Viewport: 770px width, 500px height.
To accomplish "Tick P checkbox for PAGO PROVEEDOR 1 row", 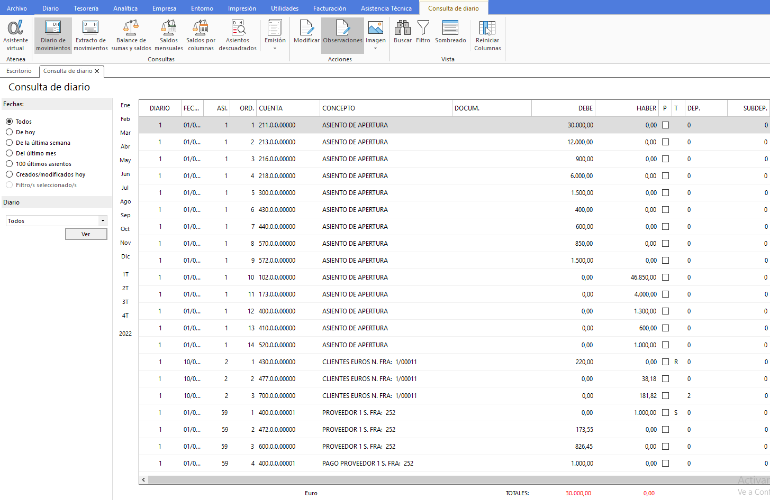I will (x=665, y=464).
